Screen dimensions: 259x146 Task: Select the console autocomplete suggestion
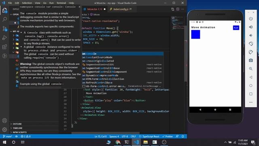click(x=123, y=54)
